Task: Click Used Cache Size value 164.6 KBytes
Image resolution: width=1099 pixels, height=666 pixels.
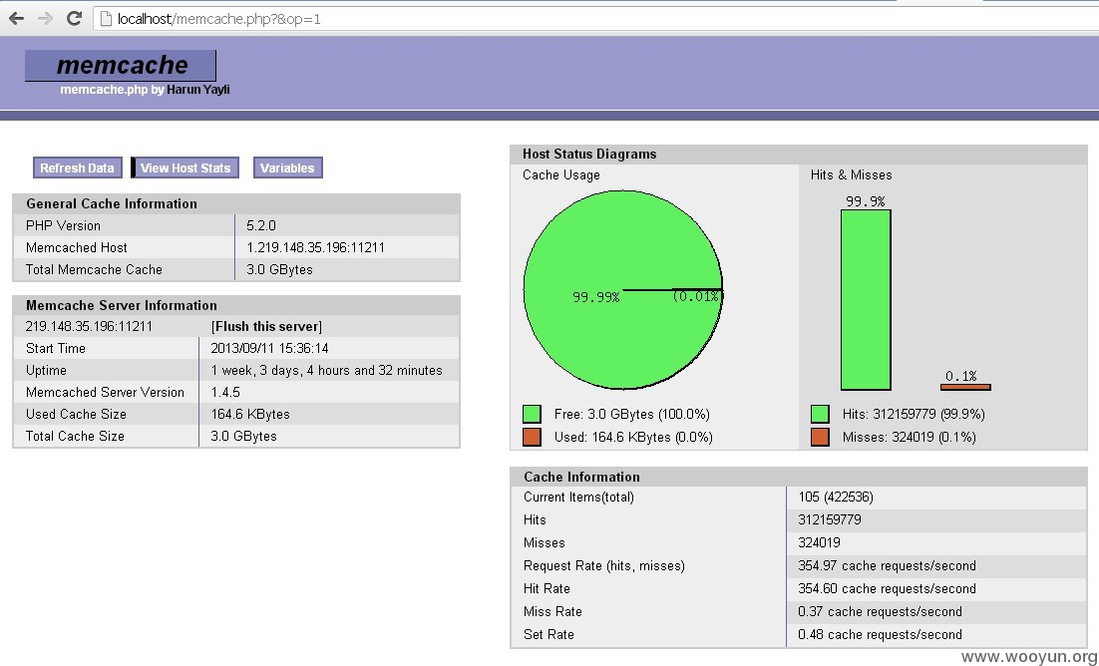Action: tap(250, 415)
